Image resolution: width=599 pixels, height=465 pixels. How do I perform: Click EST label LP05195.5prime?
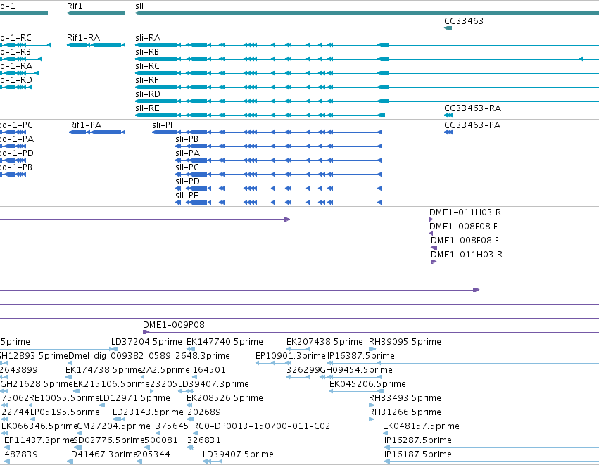coord(65,412)
